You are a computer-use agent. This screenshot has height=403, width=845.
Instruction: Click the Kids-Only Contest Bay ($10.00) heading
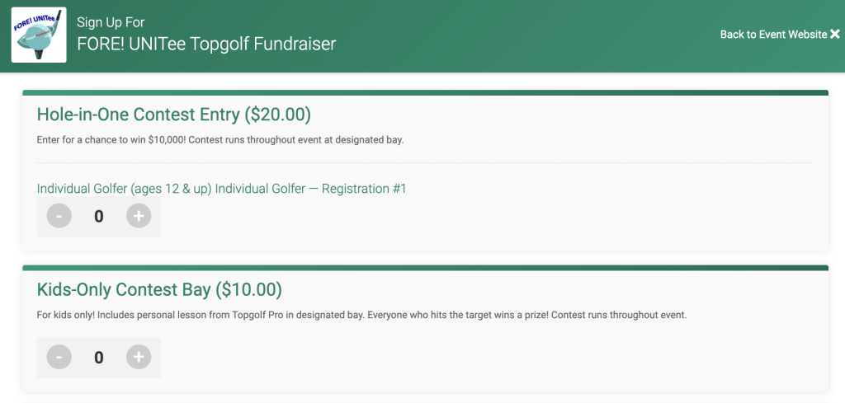tap(159, 289)
